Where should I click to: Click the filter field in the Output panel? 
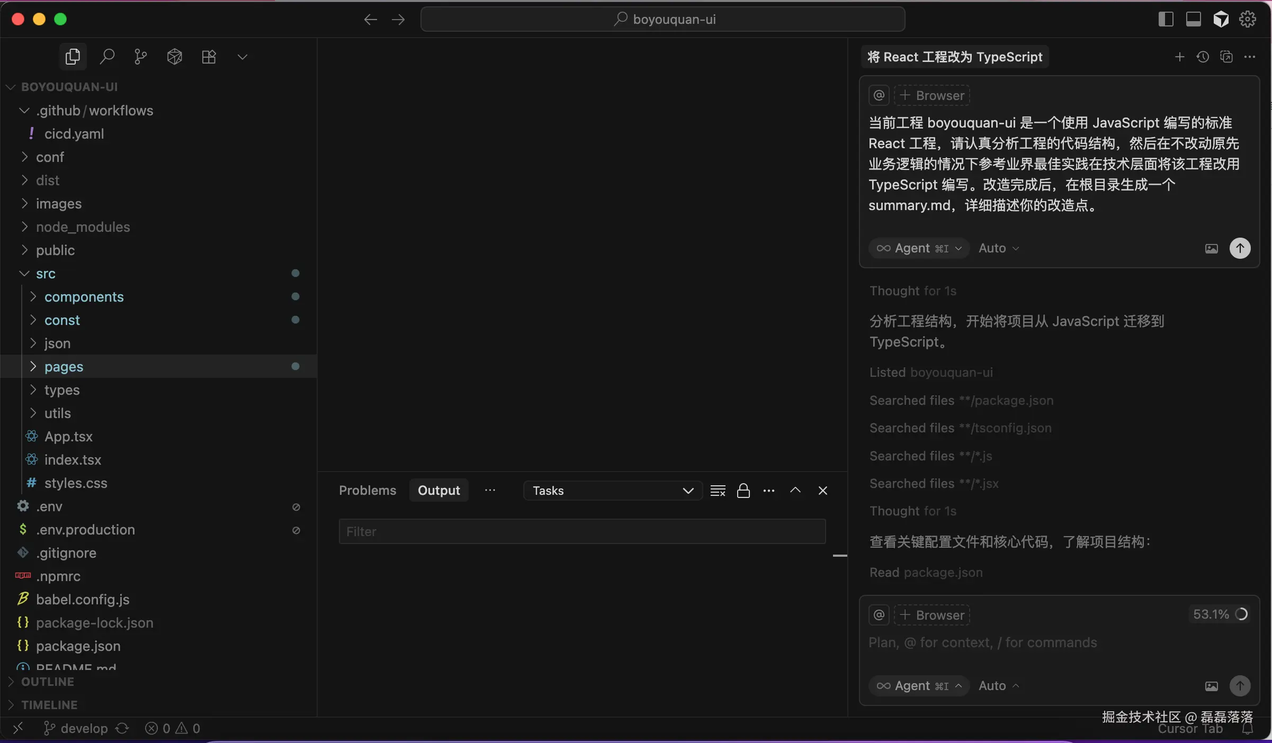582,531
